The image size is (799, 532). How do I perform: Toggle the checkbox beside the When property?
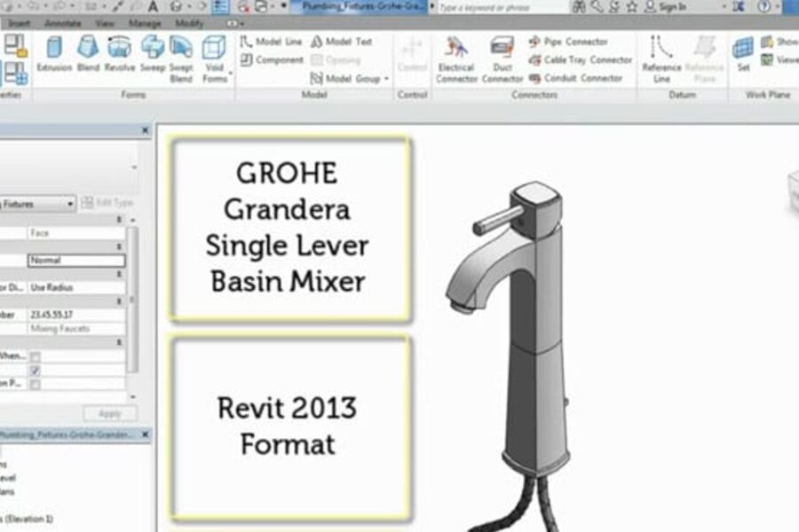pyautogui.click(x=36, y=356)
